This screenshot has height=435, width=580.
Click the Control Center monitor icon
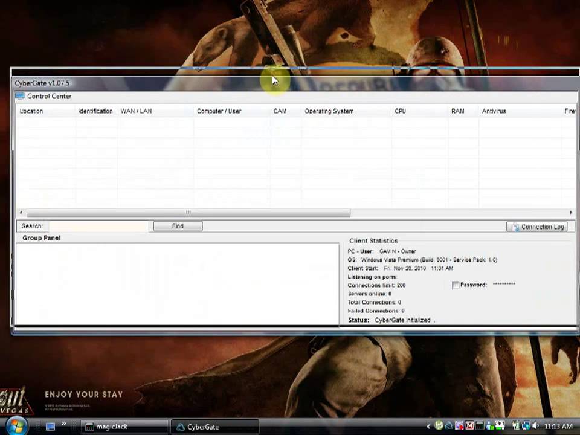19,96
